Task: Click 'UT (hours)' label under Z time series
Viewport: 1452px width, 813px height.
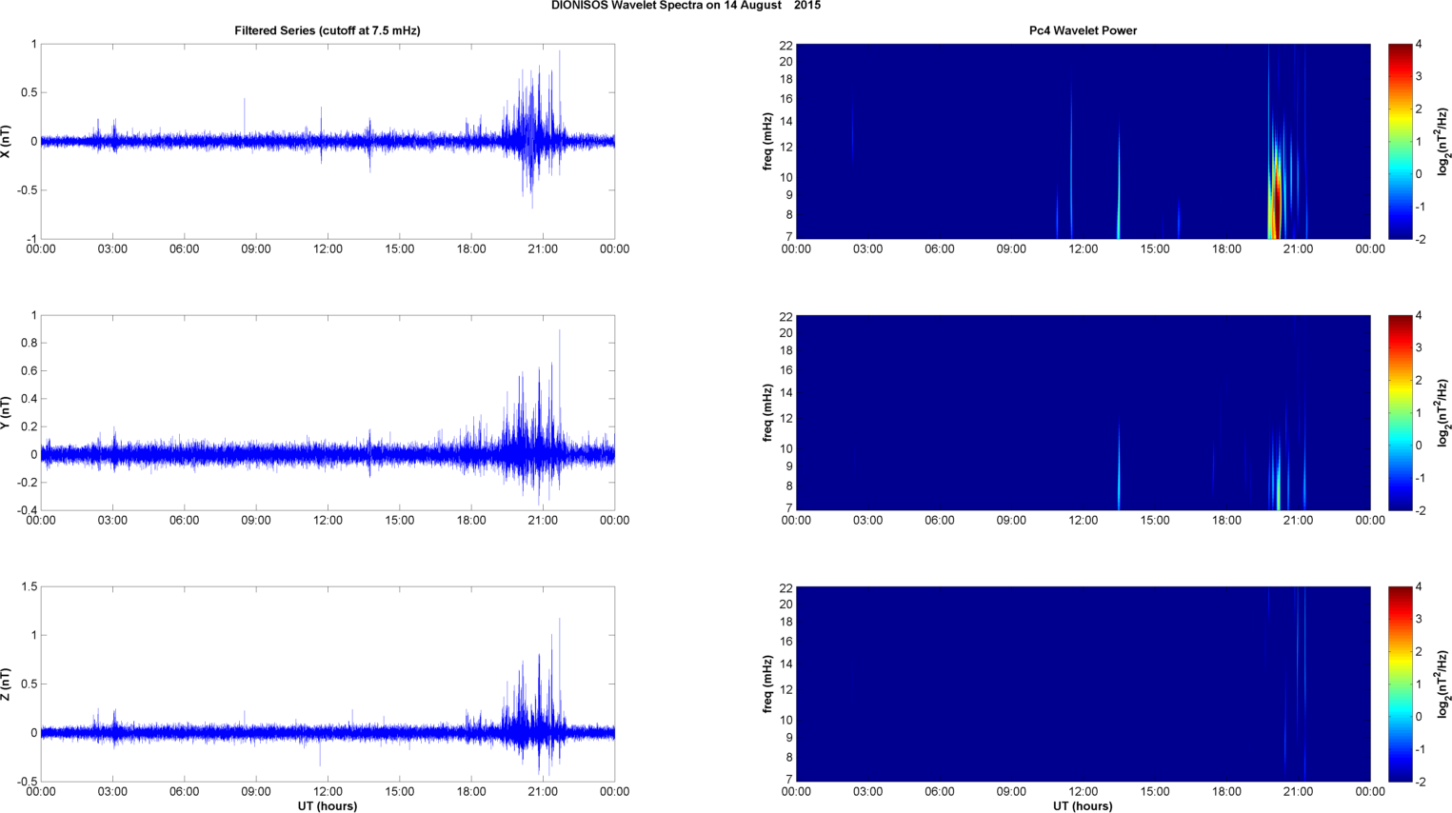Action: [328, 805]
